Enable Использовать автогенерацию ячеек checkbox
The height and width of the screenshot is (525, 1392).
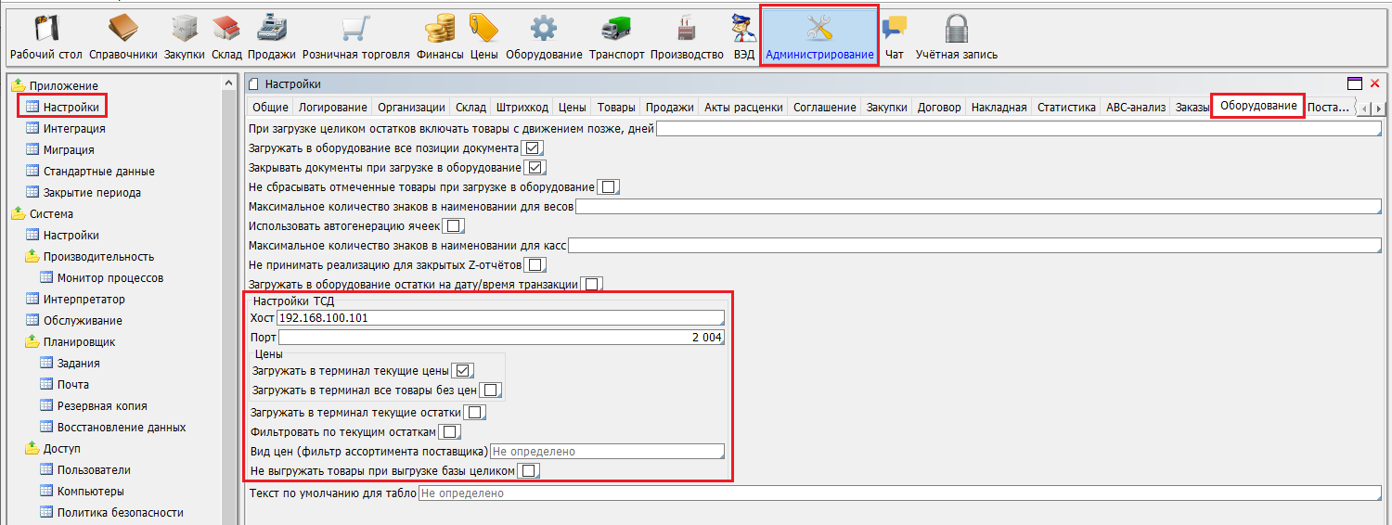point(453,226)
